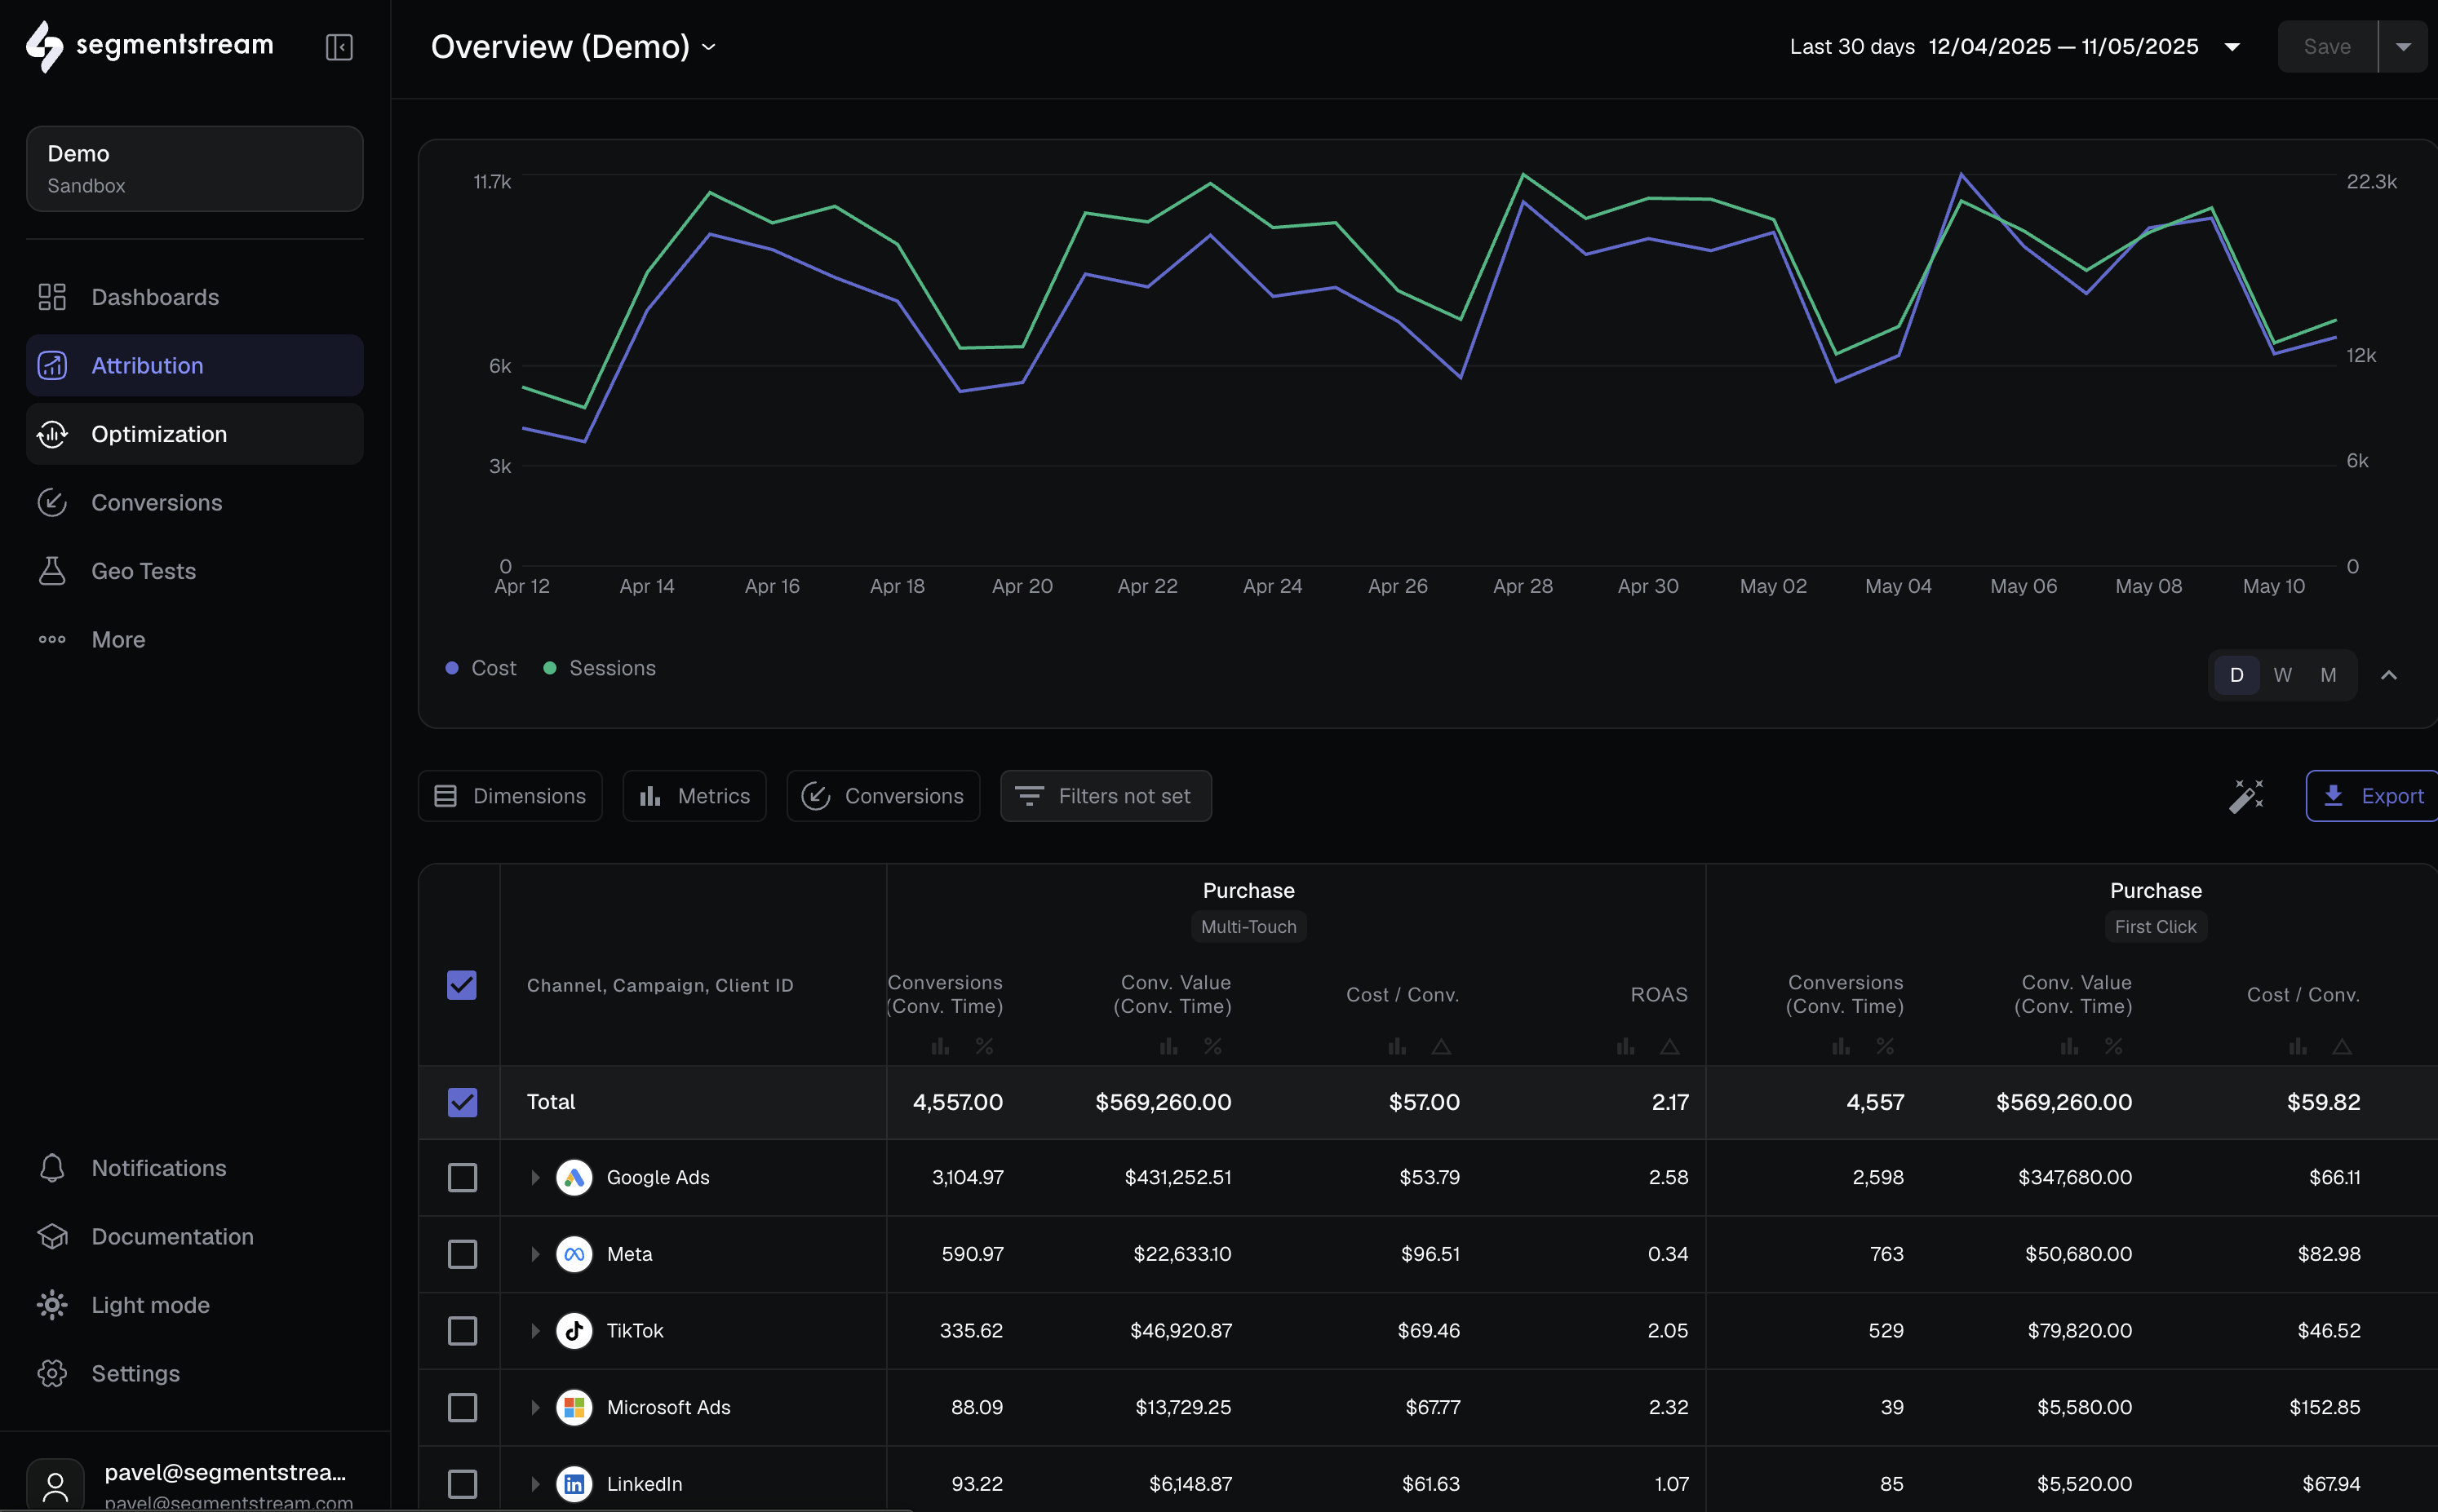Click bar chart icon under ROAS column
The height and width of the screenshot is (1512, 2438).
tap(1625, 1046)
